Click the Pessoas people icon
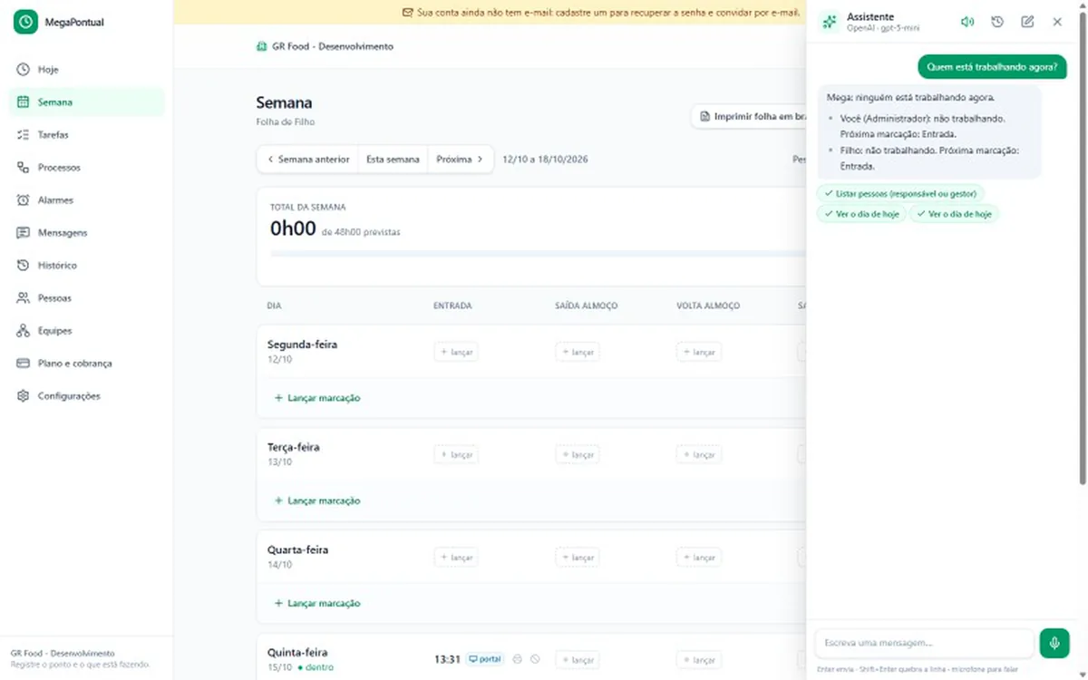1088x680 pixels. point(23,298)
